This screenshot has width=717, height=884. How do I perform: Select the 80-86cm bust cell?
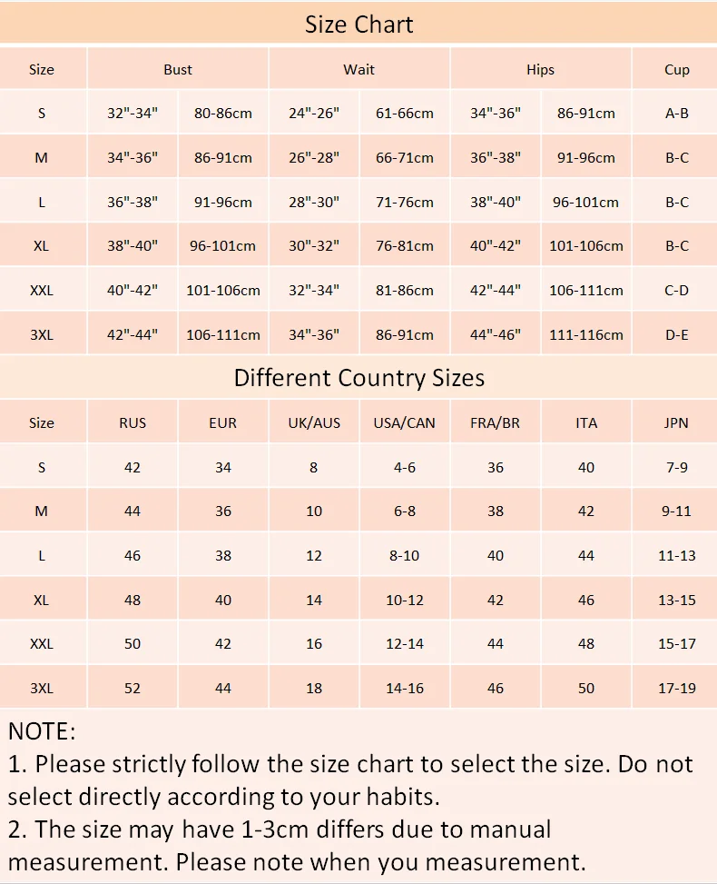(x=223, y=113)
